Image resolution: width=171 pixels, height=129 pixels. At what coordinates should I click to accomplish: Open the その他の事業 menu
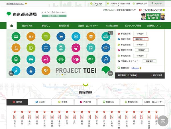pyautogui.click(x=112, y=26)
